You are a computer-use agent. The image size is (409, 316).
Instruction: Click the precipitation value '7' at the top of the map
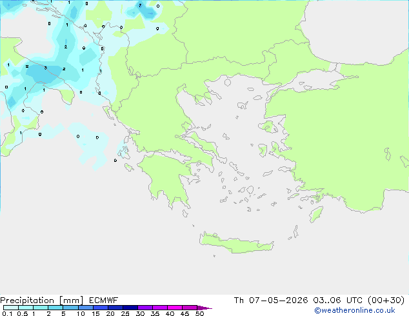[140, 5]
